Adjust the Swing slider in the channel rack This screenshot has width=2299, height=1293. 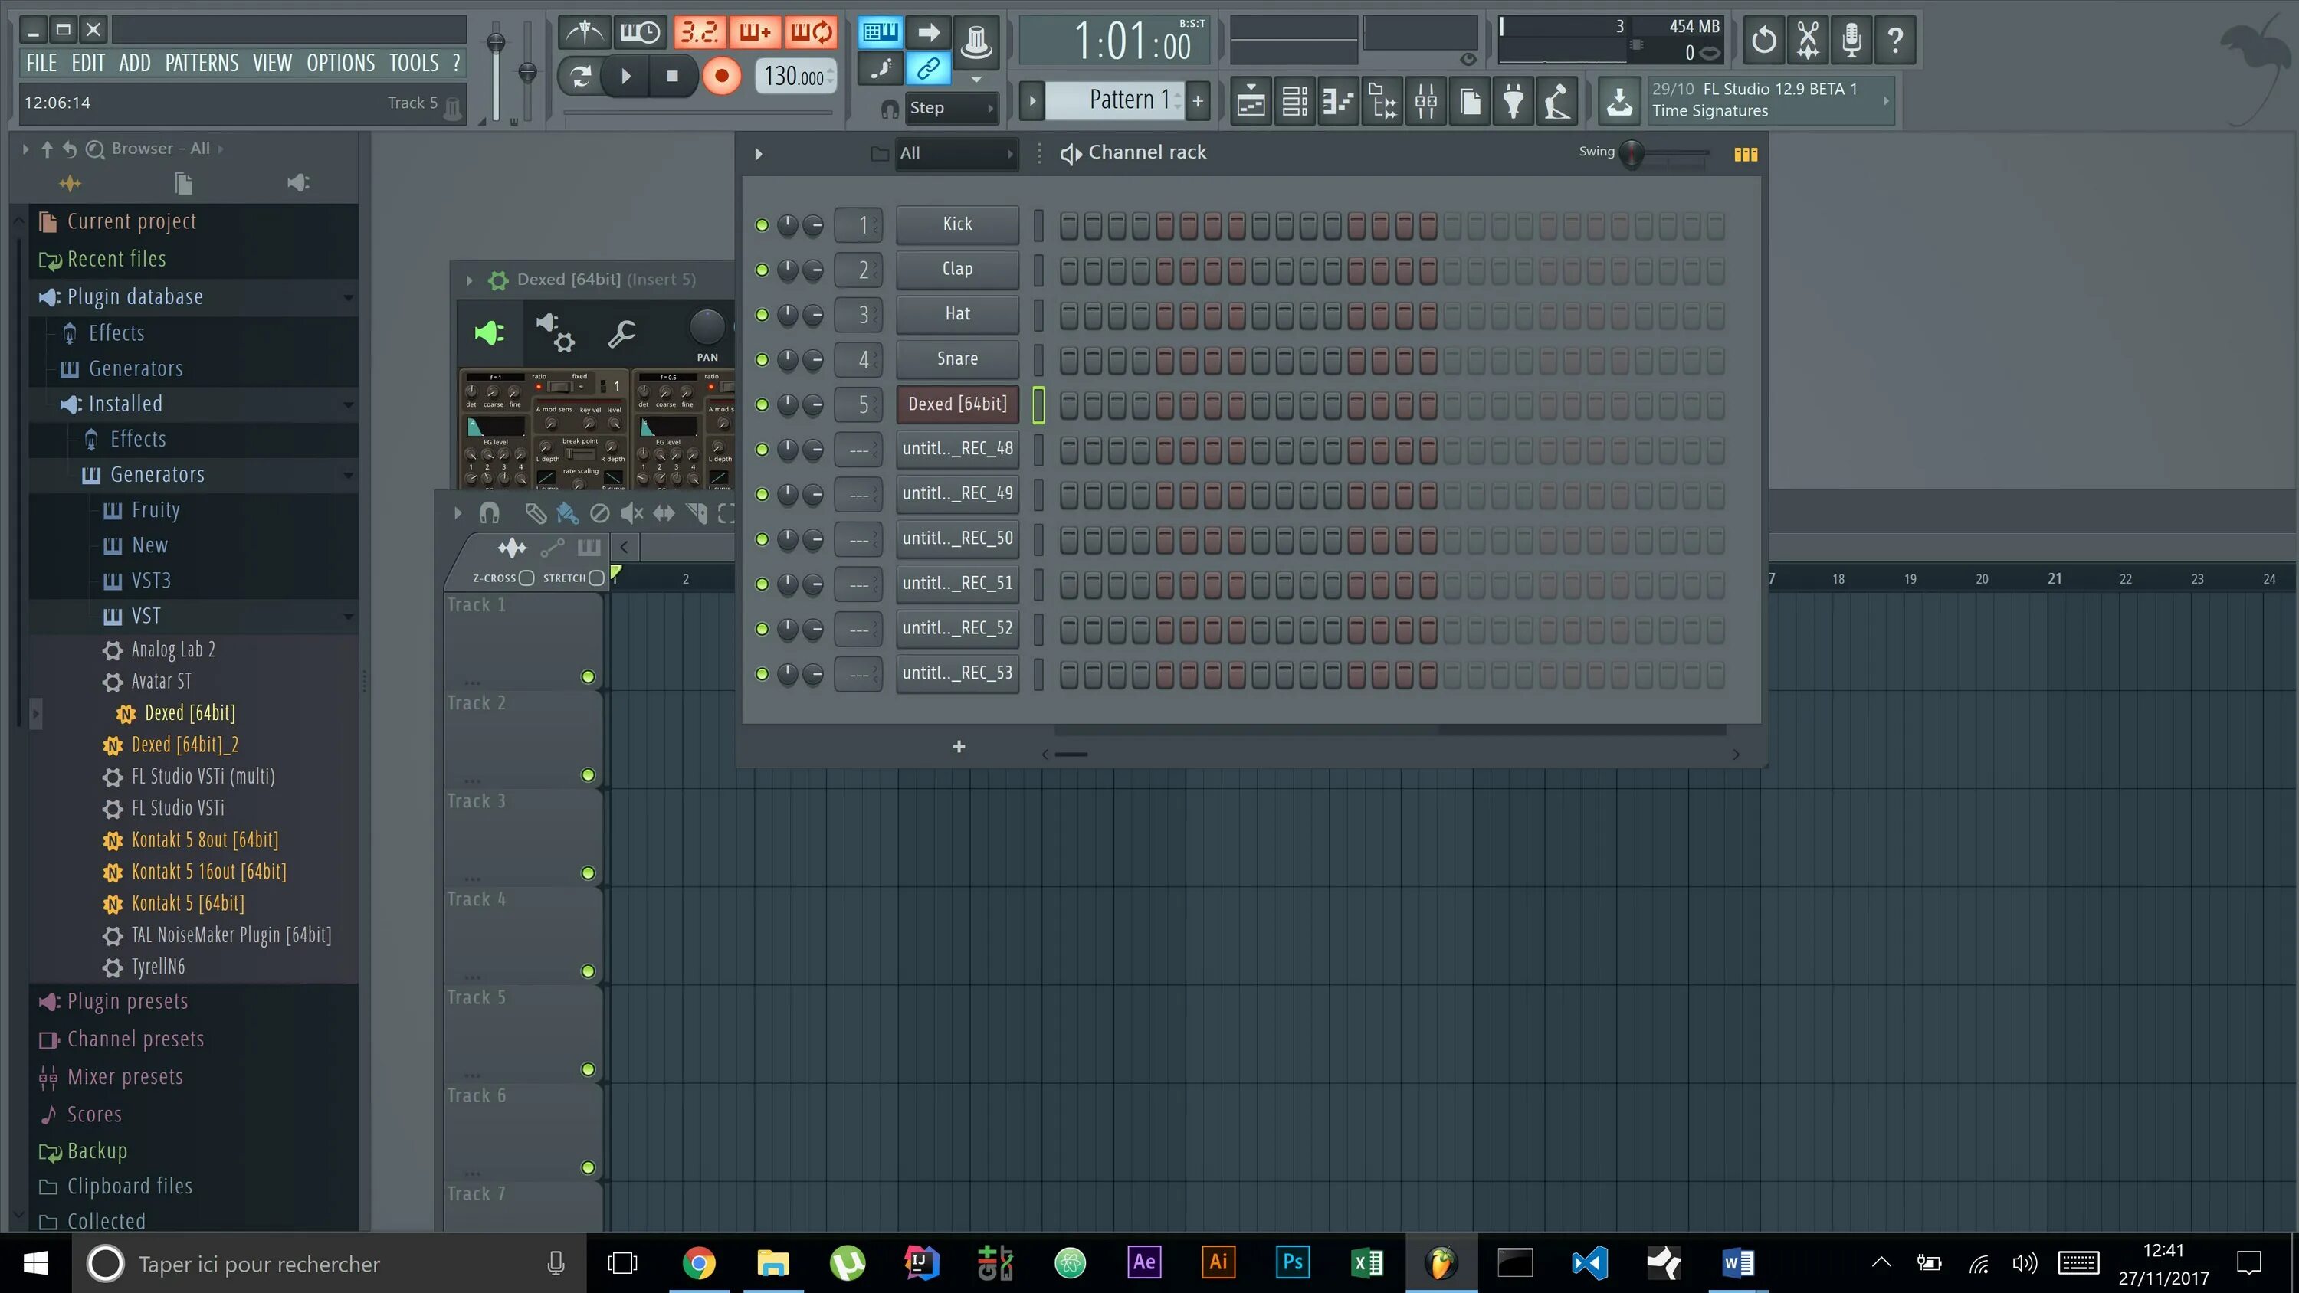[1633, 152]
